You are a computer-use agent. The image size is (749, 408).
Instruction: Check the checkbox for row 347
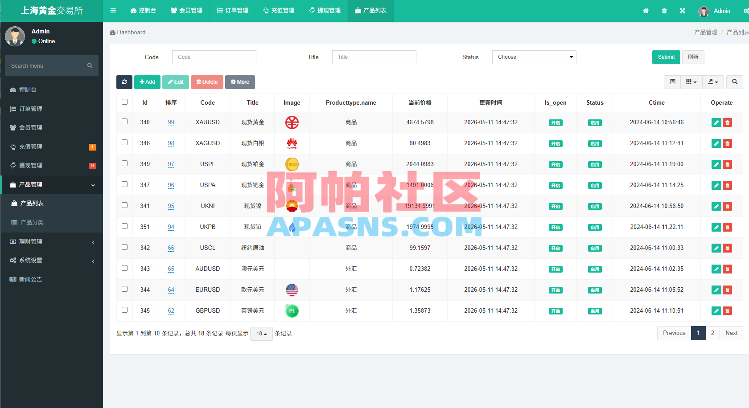125,184
